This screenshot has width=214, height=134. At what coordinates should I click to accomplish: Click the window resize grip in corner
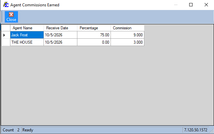click(212, 131)
